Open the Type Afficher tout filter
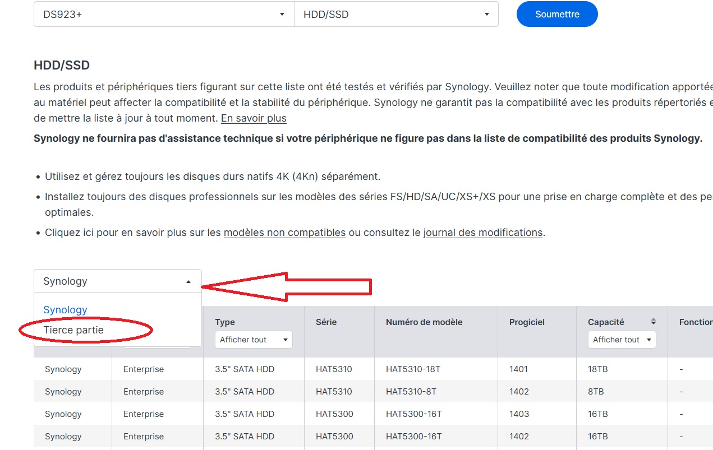 coord(254,340)
